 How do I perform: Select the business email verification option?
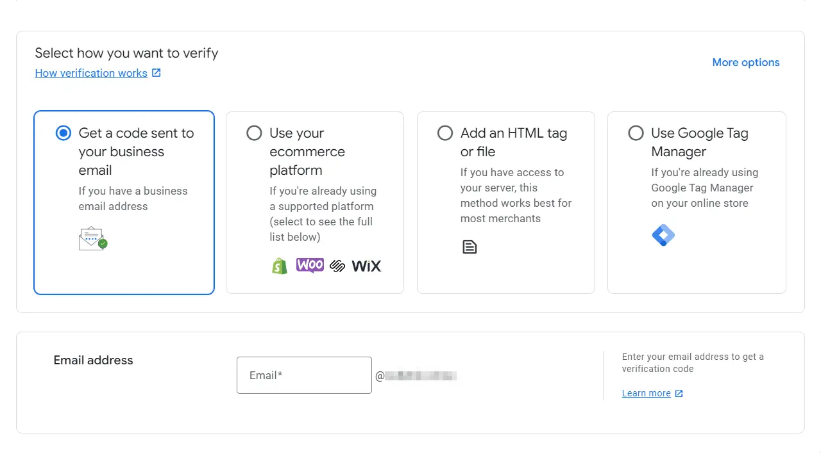[63, 133]
